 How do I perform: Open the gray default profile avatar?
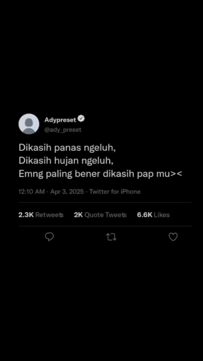pos(29,124)
